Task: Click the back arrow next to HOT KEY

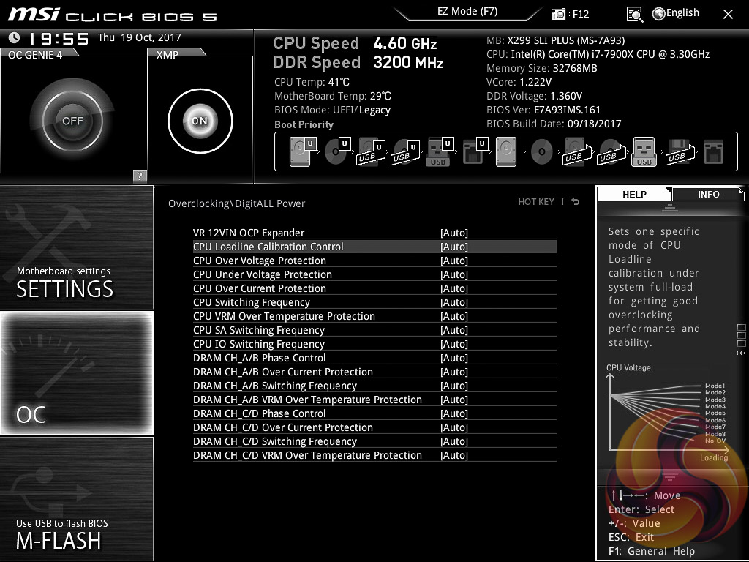Action: click(576, 202)
